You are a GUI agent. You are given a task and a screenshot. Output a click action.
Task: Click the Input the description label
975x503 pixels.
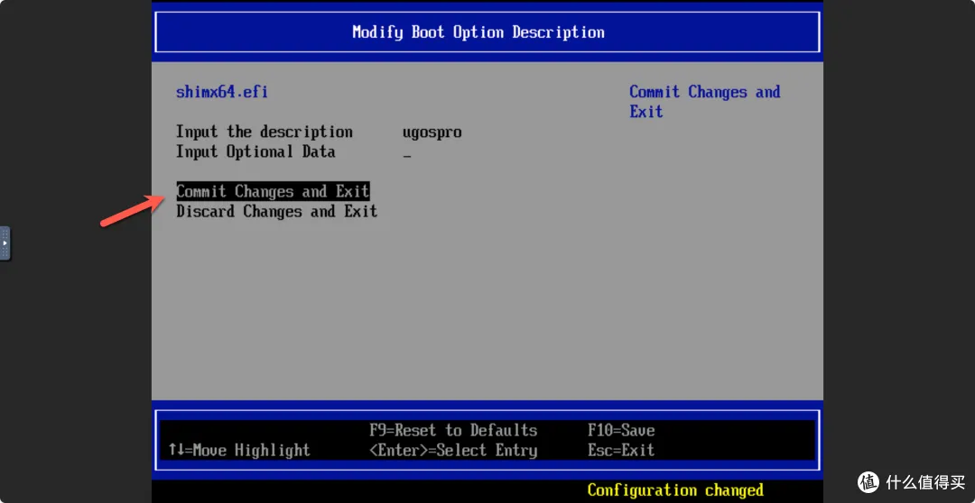pyautogui.click(x=264, y=133)
